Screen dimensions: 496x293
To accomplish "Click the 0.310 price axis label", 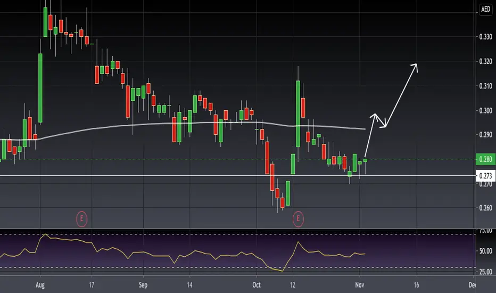I will coord(485,86).
